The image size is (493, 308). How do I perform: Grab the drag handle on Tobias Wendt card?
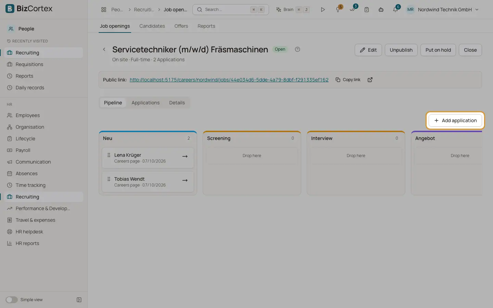coord(109,179)
